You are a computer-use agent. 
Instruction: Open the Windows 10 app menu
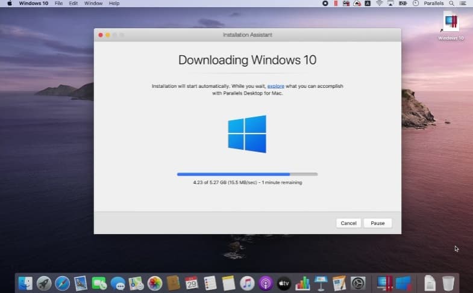coord(34,4)
